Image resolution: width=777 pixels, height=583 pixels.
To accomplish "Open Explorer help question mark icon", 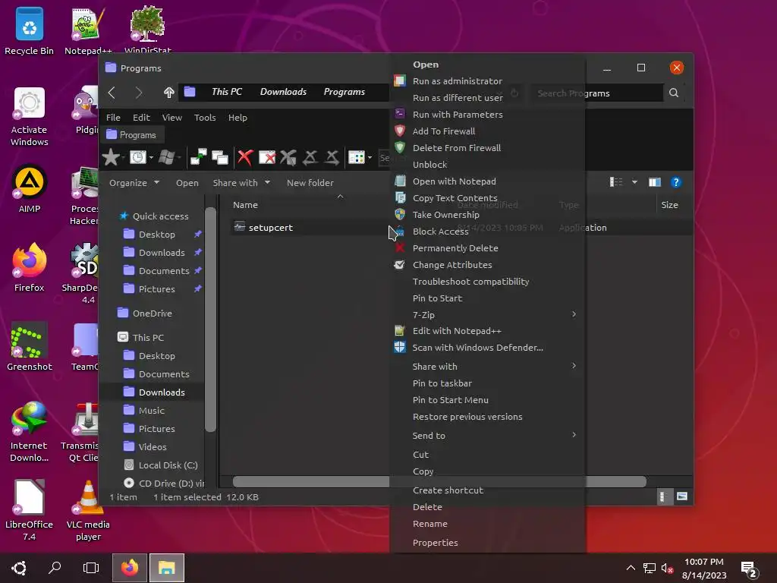I will [x=675, y=182].
